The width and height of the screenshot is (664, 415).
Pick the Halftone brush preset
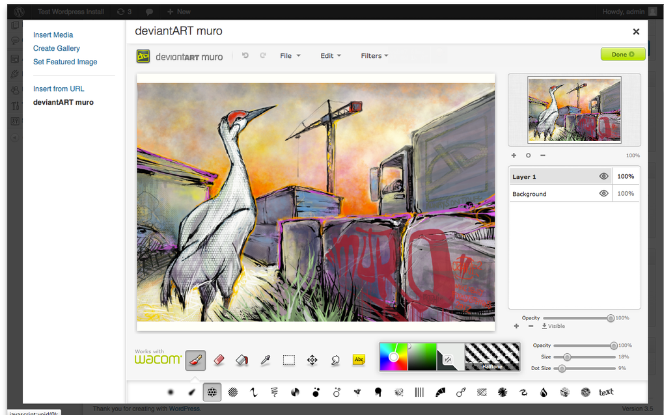pos(492,356)
